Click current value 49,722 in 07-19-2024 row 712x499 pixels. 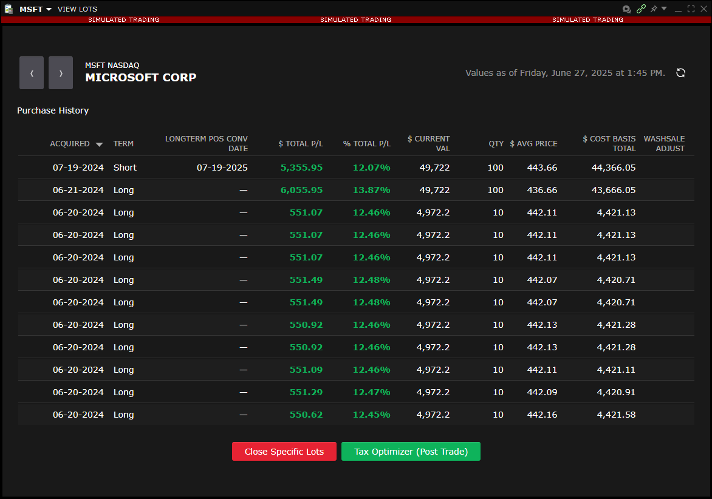(x=434, y=168)
